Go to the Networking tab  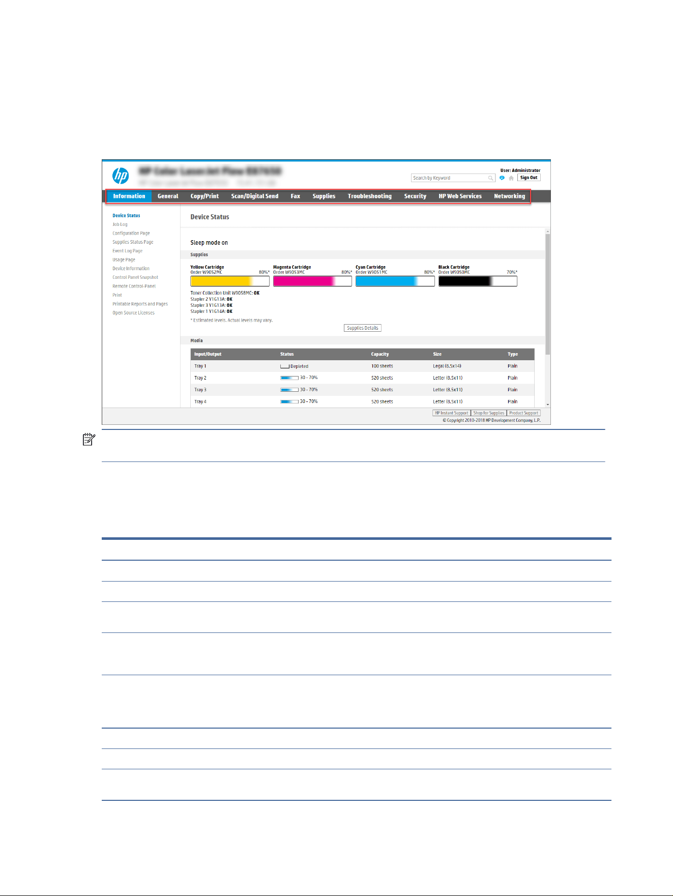[509, 196]
